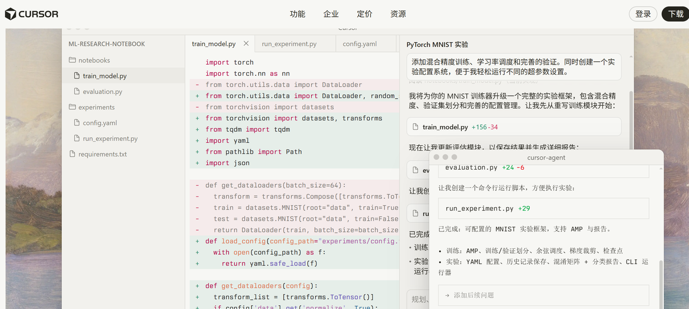This screenshot has height=309, width=689.
Task: Click the line 'import torch.nn as nn'
Action: 248,74
